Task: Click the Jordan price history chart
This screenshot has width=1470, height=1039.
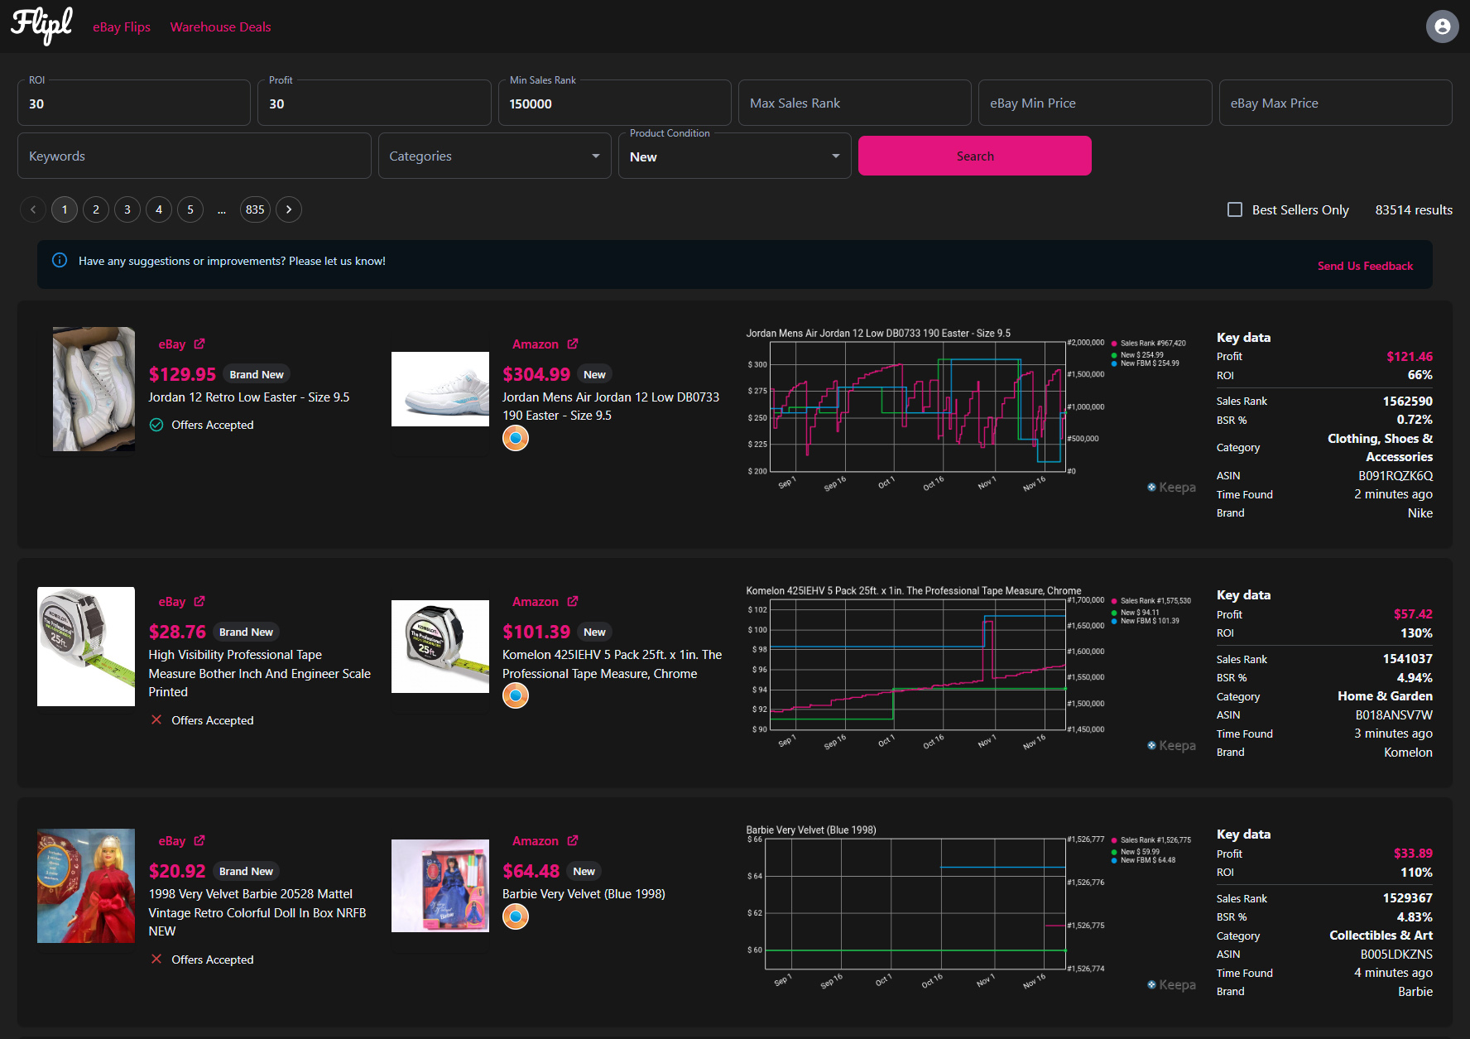Action: [x=972, y=411]
